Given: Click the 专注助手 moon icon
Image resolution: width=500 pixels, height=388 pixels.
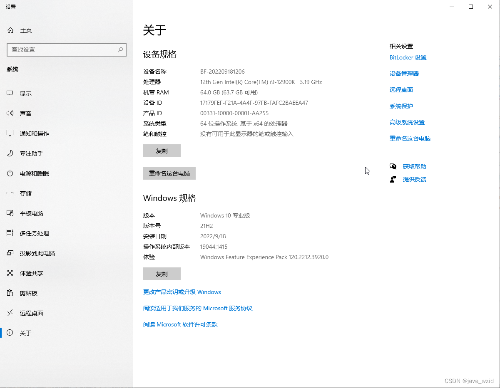Looking at the screenshot, I should (10, 153).
